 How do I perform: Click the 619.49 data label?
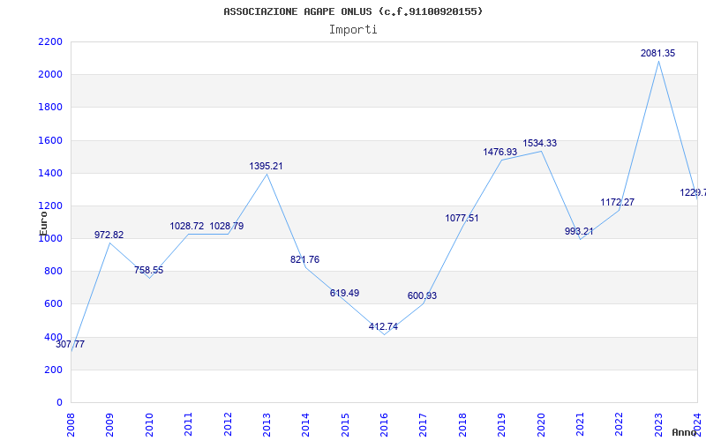click(344, 293)
